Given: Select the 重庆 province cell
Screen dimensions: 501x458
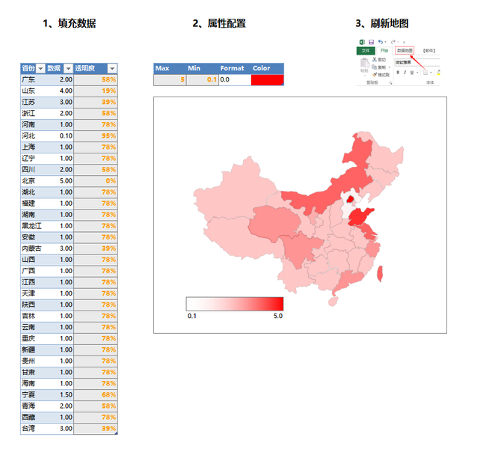Looking at the screenshot, I should pyautogui.click(x=33, y=338).
